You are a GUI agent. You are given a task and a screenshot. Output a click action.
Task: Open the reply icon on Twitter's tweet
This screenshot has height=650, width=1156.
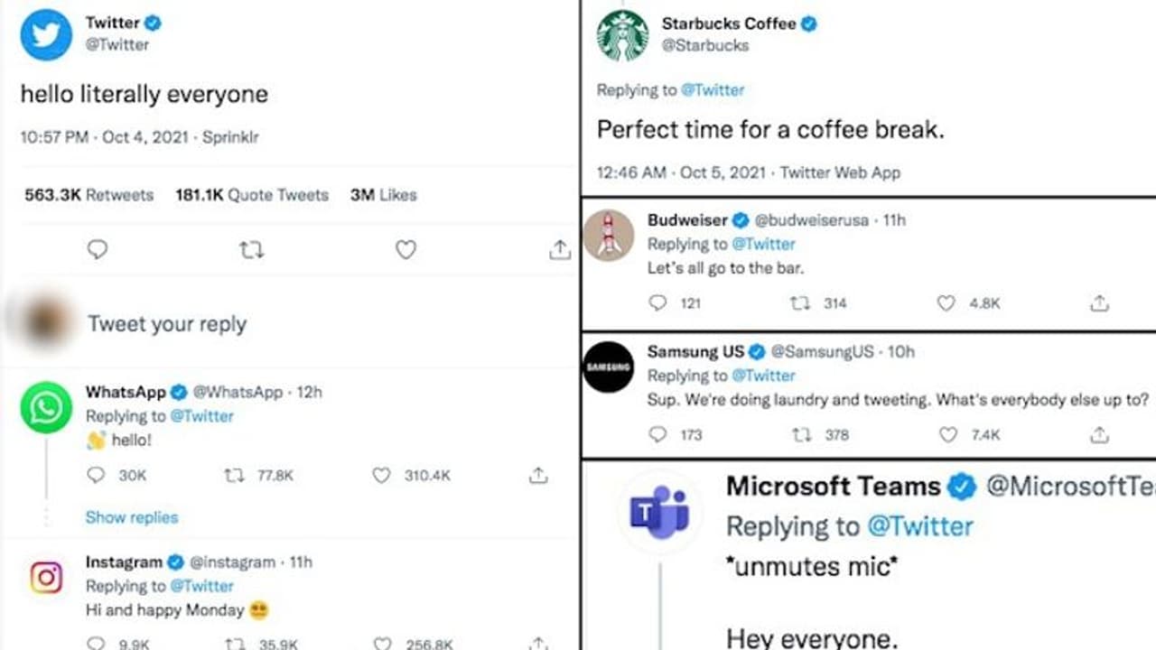coord(97,249)
